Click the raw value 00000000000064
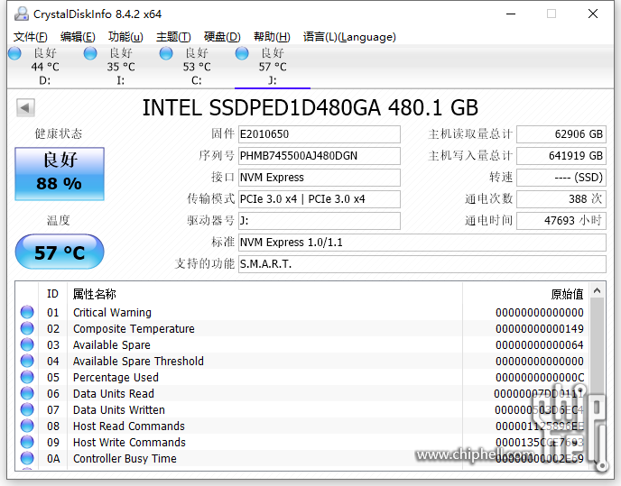Image resolution: width=621 pixels, height=486 pixels. pos(540,345)
